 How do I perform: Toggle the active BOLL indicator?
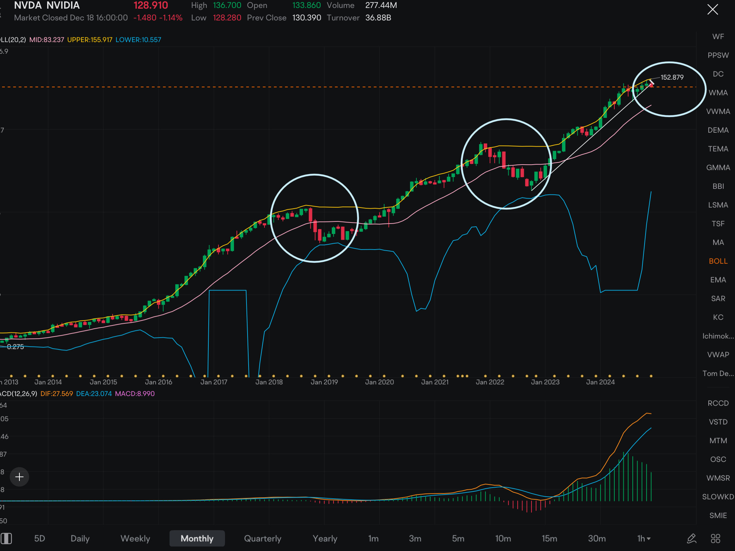coord(718,261)
